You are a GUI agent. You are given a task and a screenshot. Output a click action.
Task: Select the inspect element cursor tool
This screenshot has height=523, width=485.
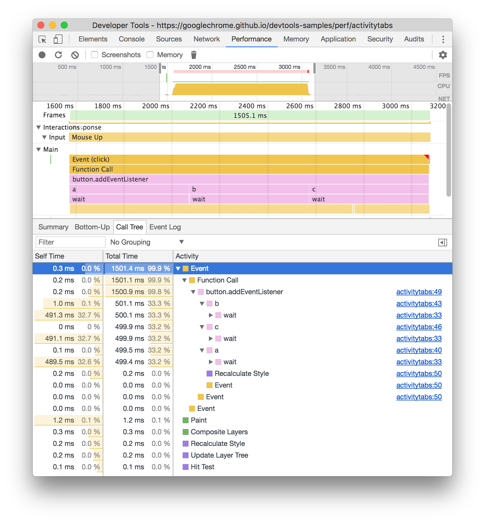(x=42, y=39)
